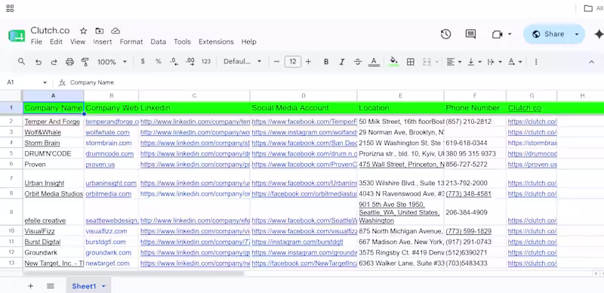Star the Clutch.co document

point(84,31)
